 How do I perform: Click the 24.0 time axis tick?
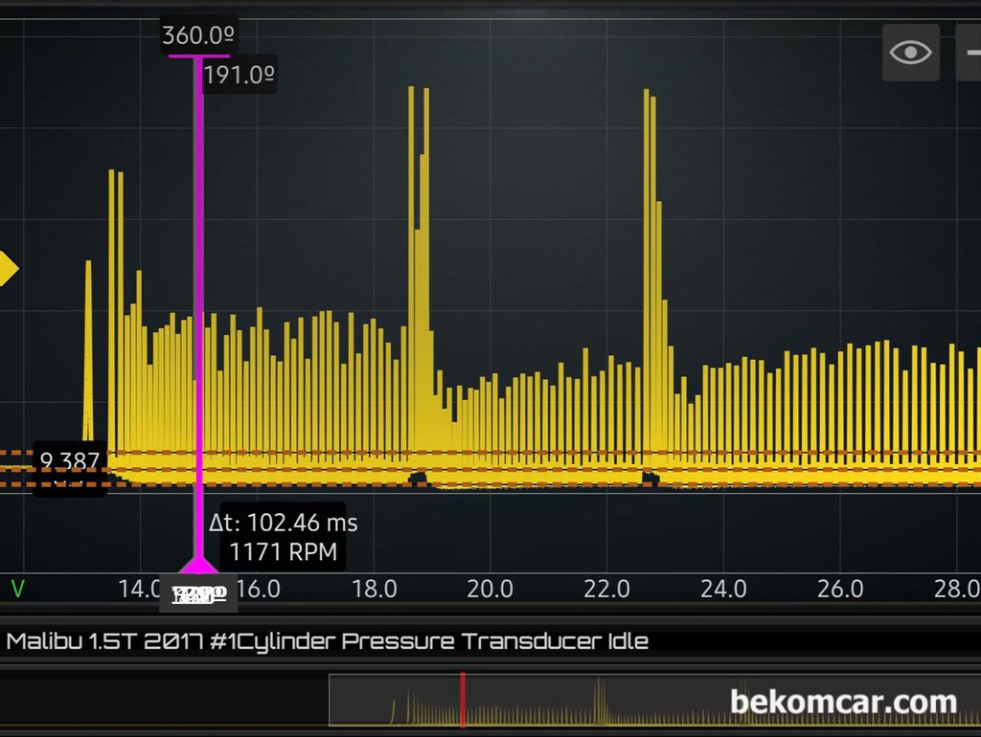723,588
